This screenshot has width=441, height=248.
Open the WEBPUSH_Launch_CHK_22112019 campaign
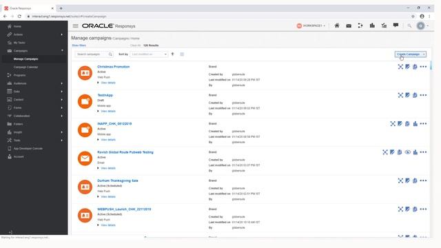(124, 209)
